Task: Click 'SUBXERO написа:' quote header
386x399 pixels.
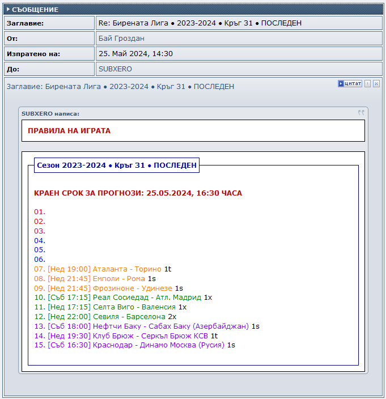Action: [50, 114]
